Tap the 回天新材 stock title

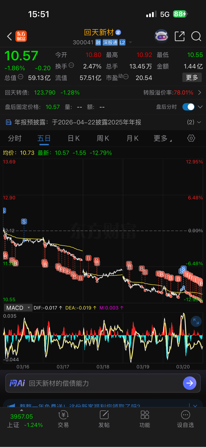pos(99,32)
